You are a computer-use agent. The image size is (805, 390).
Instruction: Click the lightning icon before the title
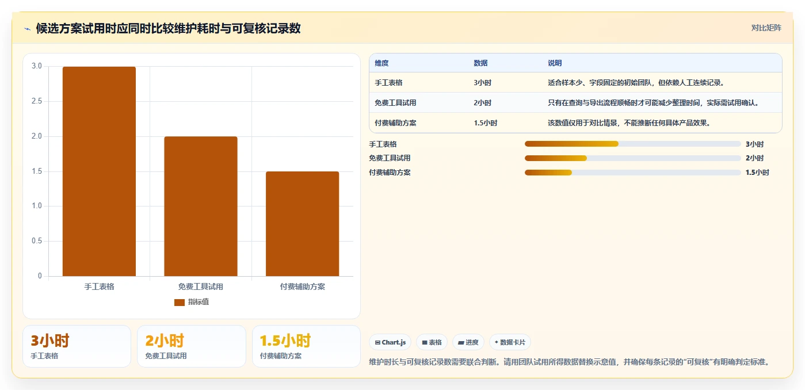click(x=28, y=29)
